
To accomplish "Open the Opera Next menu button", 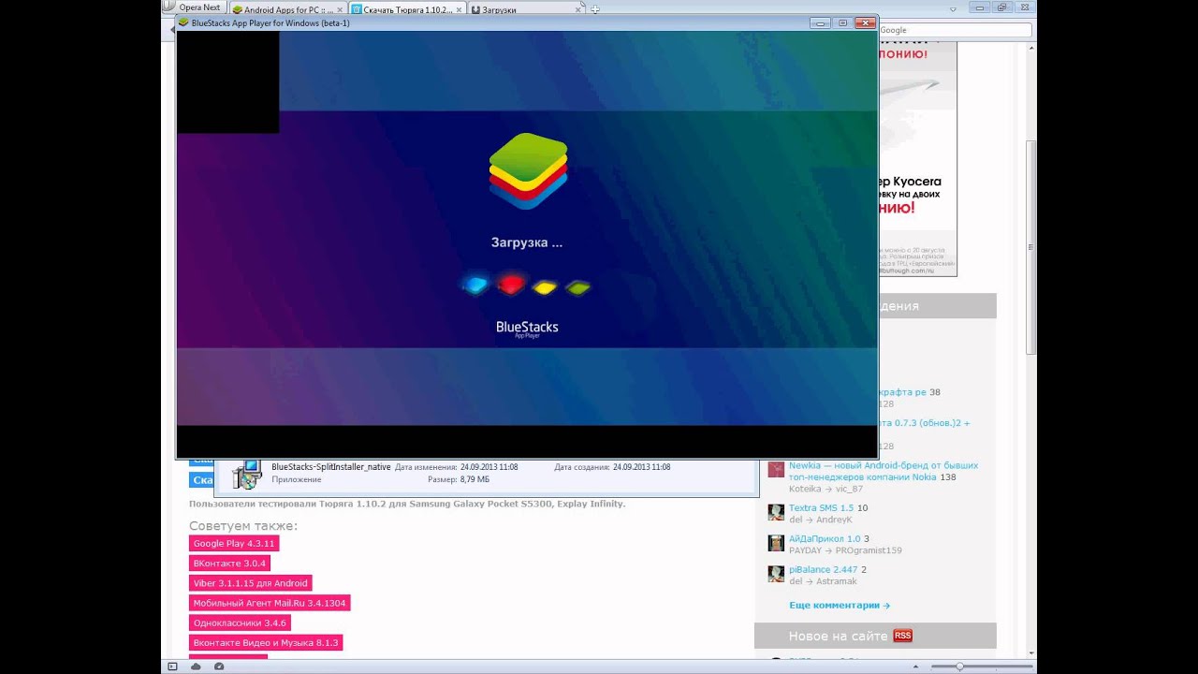I will pyautogui.click(x=193, y=7).
